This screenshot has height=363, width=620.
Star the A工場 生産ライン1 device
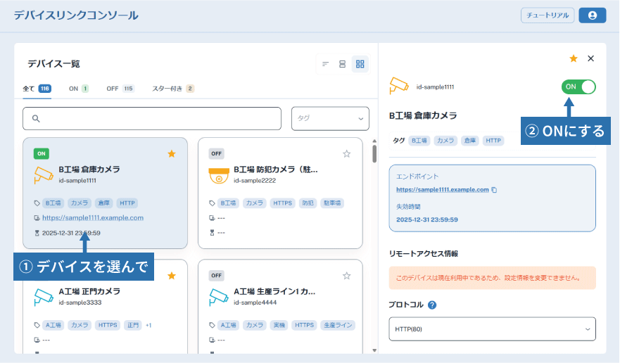pos(346,276)
